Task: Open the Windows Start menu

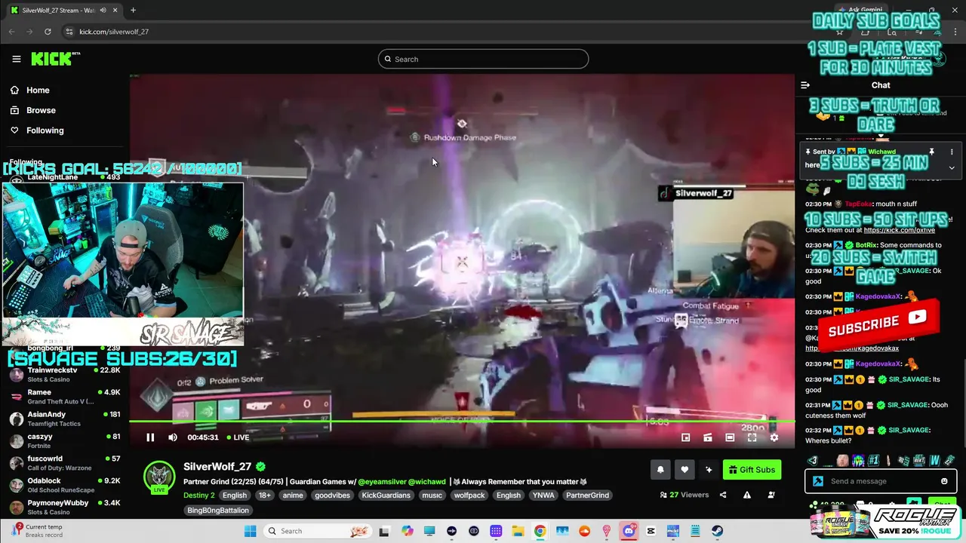Action: pyautogui.click(x=250, y=531)
